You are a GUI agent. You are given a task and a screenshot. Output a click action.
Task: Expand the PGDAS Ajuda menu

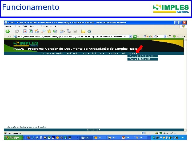tap(133, 53)
